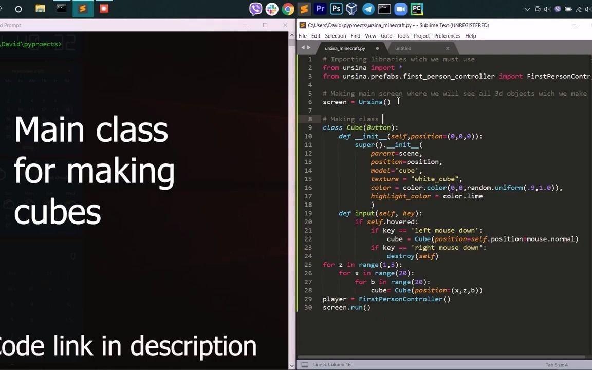
Task: Open the Preferences menu
Action: coord(447,36)
